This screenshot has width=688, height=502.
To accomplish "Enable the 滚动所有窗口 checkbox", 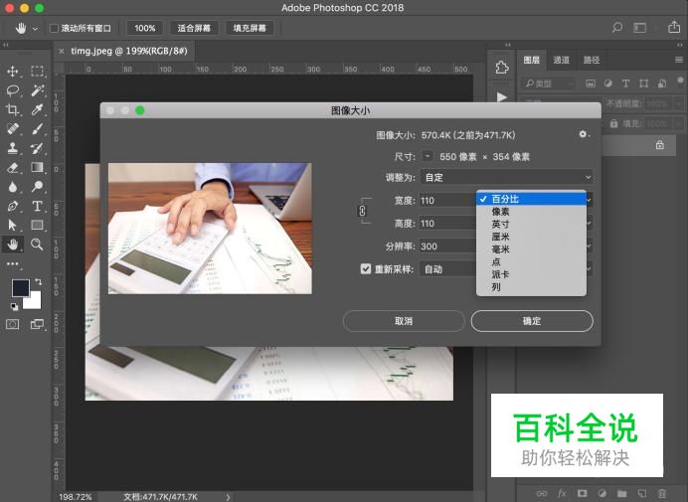I will tap(54, 28).
